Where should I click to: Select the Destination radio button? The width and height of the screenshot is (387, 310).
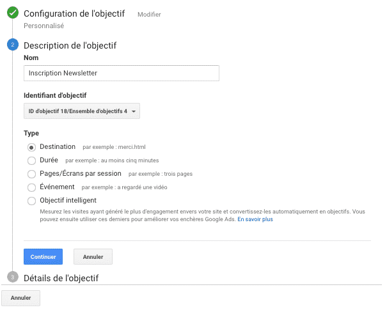pos(32,147)
